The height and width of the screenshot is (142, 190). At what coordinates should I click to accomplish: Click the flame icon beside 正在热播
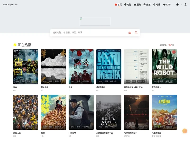[15, 45]
